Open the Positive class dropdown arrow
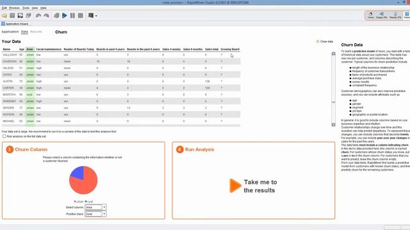The image size is (410, 230). point(104,214)
